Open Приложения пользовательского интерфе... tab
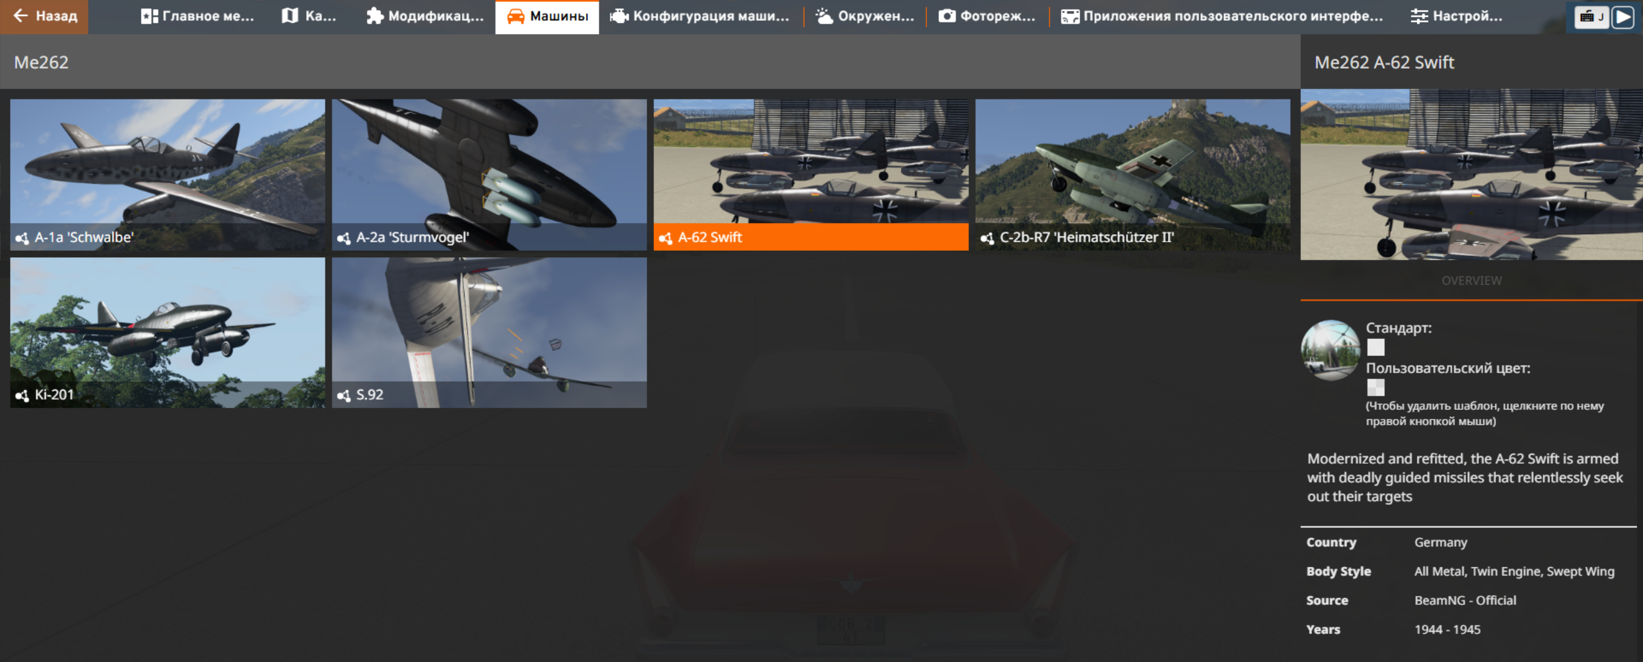This screenshot has width=1643, height=662. point(1223,16)
